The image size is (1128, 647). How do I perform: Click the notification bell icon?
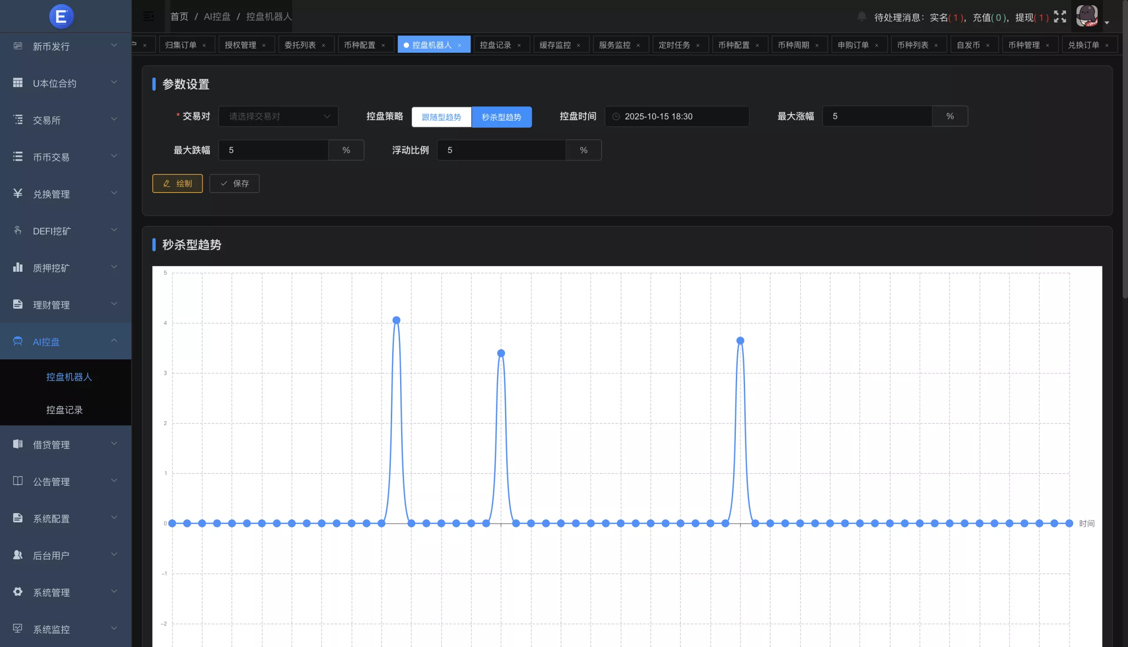tap(861, 17)
